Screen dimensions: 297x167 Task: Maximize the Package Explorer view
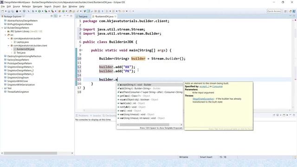click(71, 16)
